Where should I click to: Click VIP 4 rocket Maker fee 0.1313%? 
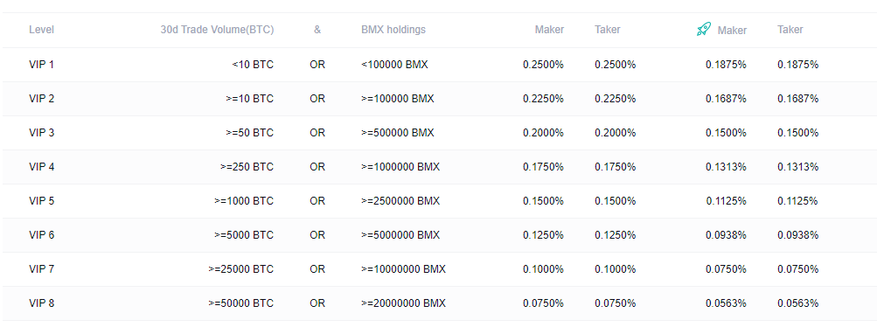(726, 167)
